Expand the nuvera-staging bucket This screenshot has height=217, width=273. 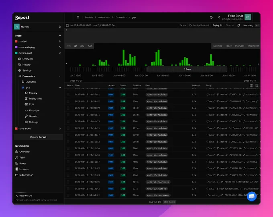[60, 47]
